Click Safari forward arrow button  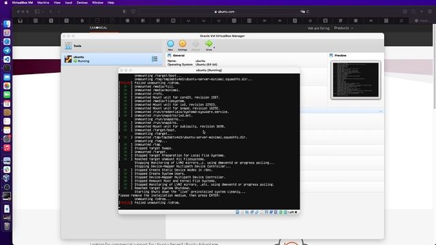[x=59, y=12]
